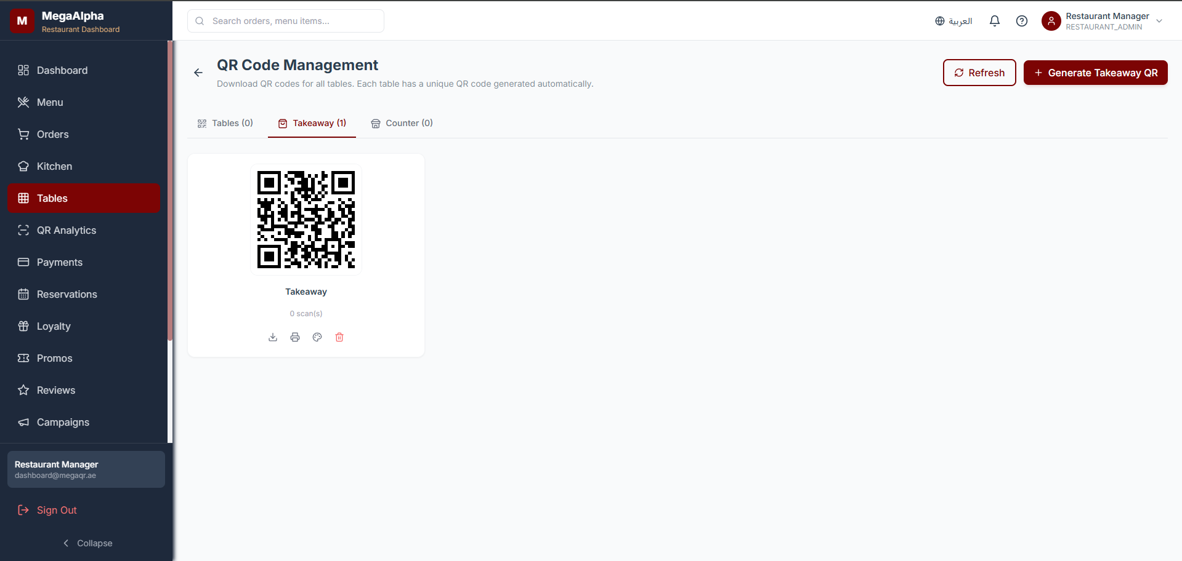Click the Orders cart icon
Screen dimensions: 1182x561
click(x=23, y=134)
